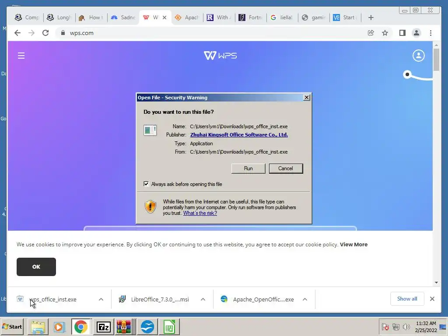The image size is (448, 336).
Task: Switch to the Fortn tab
Action: point(251,17)
